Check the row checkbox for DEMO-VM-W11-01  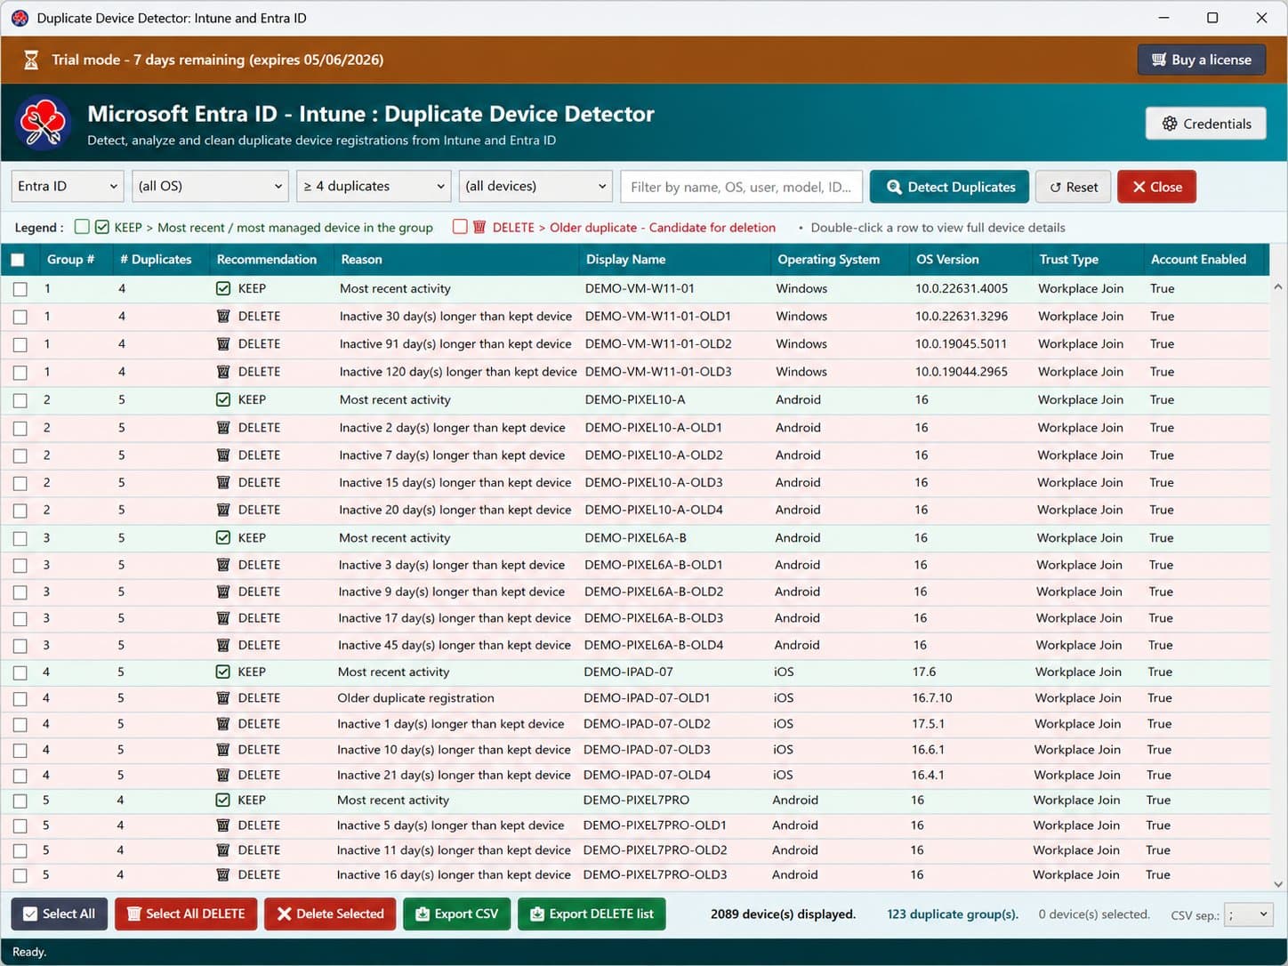[20, 289]
